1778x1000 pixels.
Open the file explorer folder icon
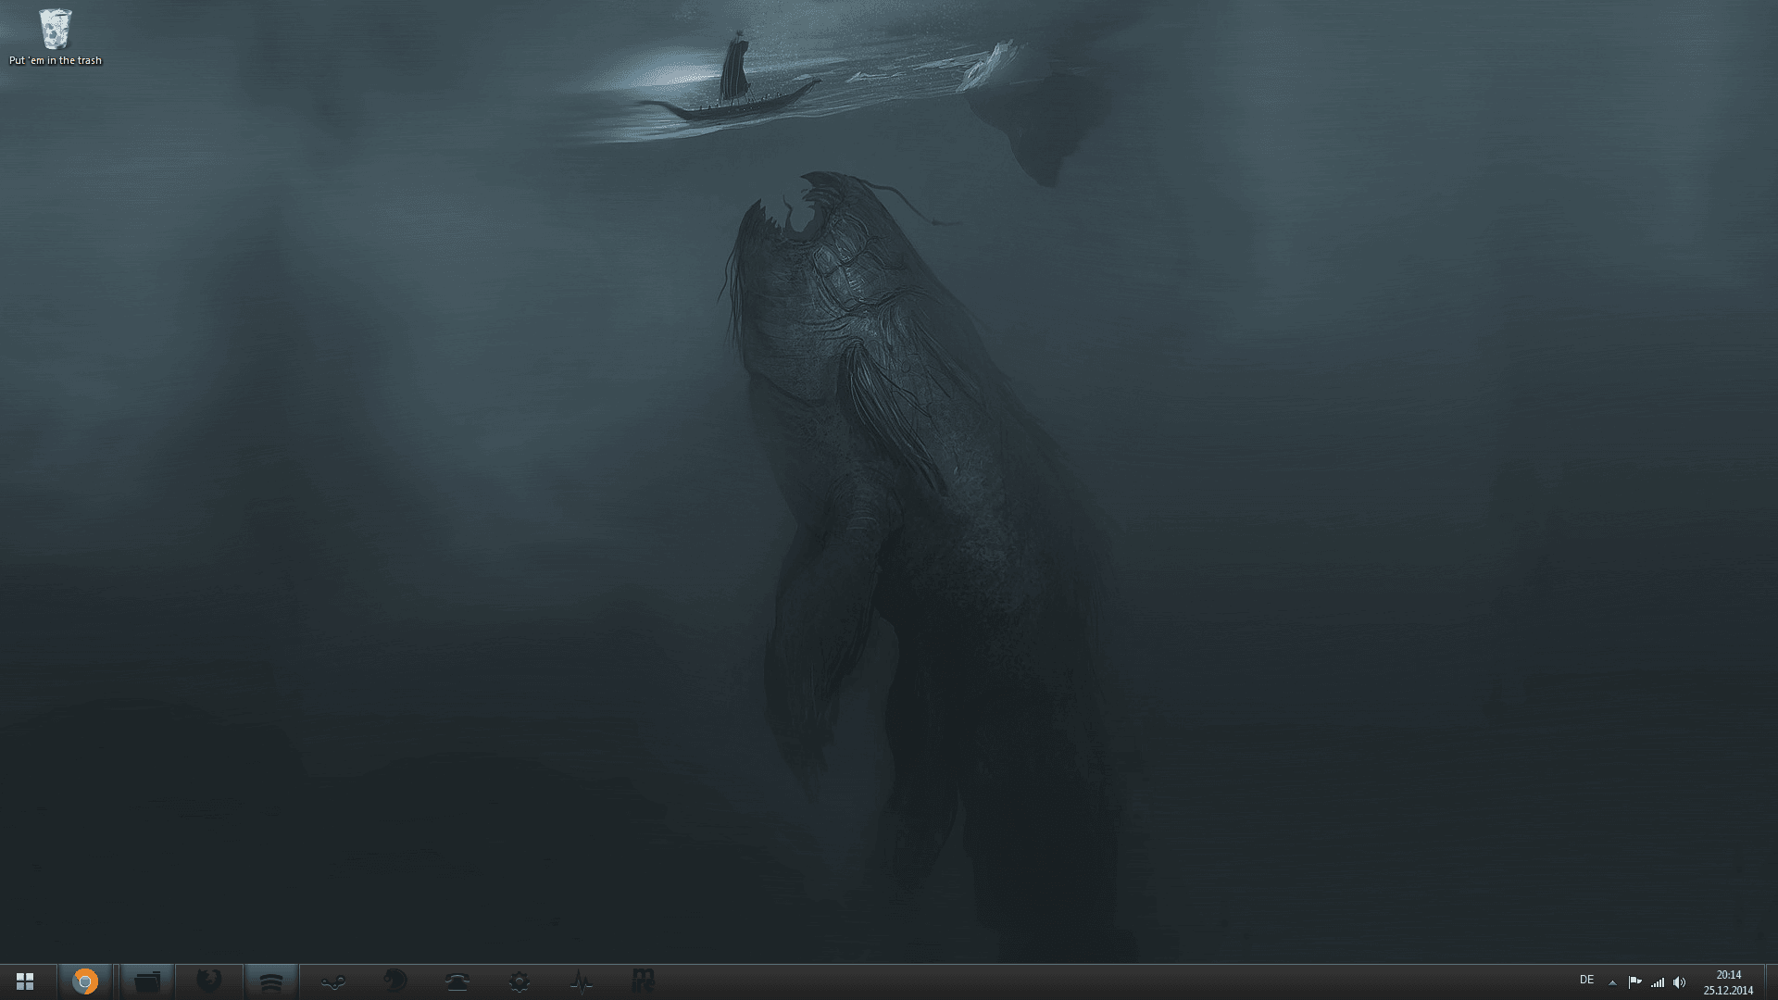(147, 981)
